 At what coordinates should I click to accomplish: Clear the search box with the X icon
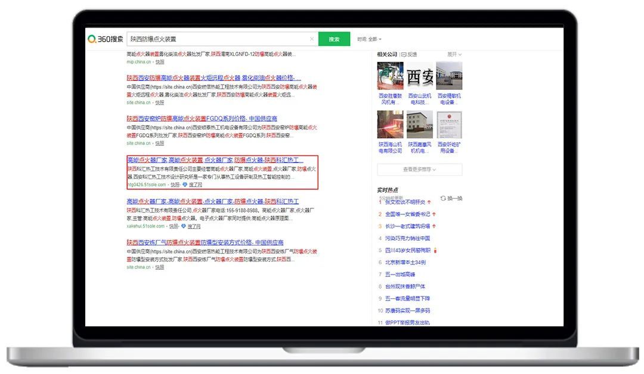[x=311, y=39]
